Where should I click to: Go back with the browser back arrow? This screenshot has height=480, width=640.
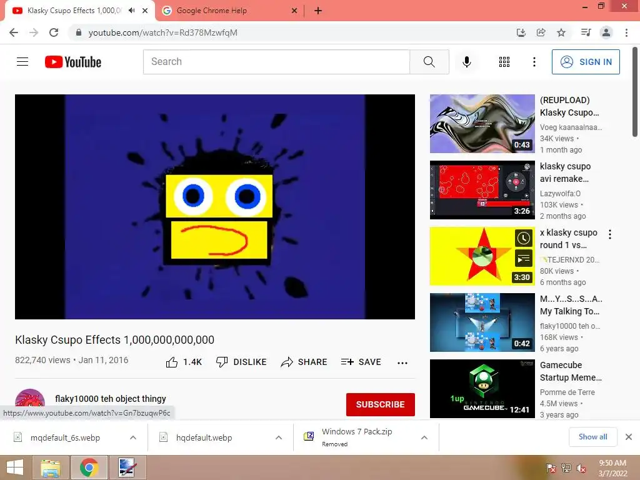(14, 32)
